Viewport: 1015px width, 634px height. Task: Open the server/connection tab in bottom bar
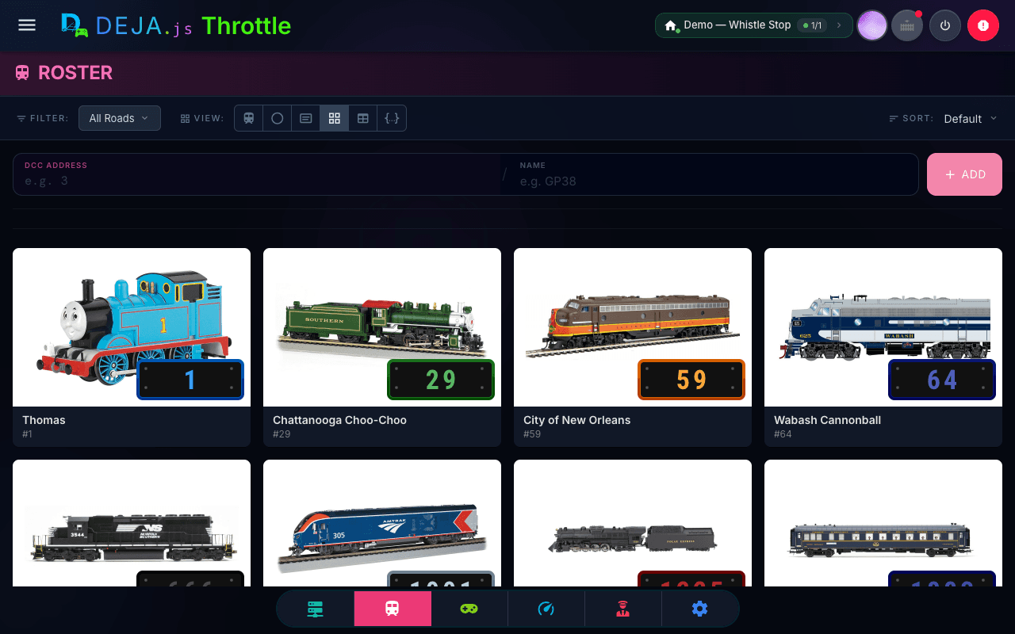coord(316,609)
